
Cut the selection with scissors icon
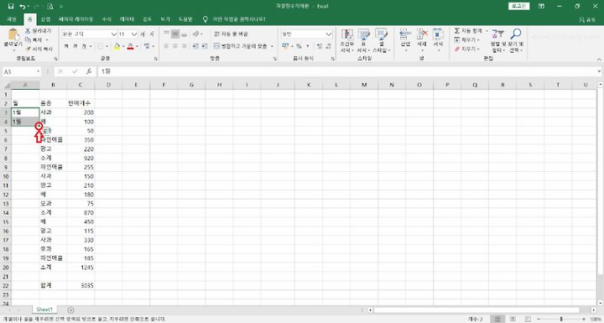38,31
